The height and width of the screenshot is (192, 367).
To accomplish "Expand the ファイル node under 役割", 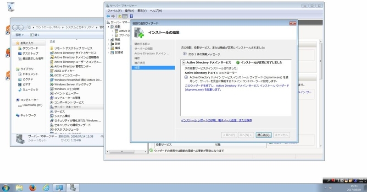I will click(112, 35).
